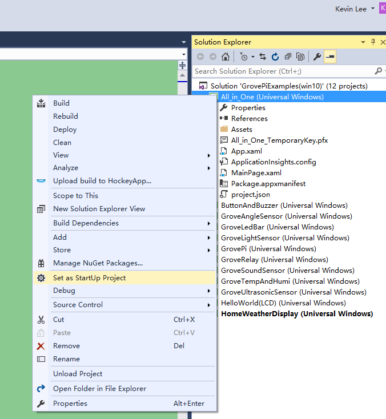
Task: Open Manage NuGet Packages...
Action: 124,263
